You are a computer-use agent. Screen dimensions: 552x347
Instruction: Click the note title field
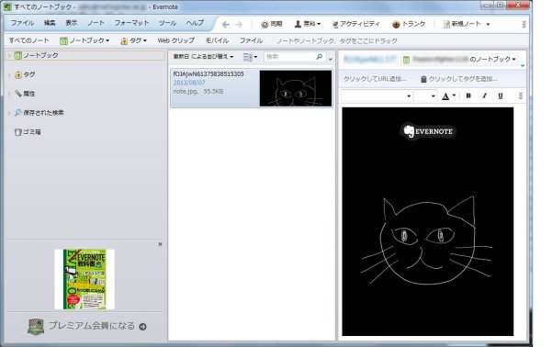pyautogui.click(x=369, y=59)
